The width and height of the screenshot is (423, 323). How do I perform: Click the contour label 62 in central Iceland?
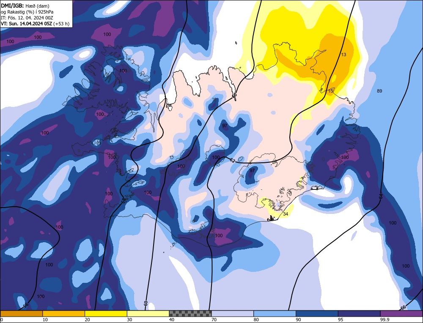(233, 161)
